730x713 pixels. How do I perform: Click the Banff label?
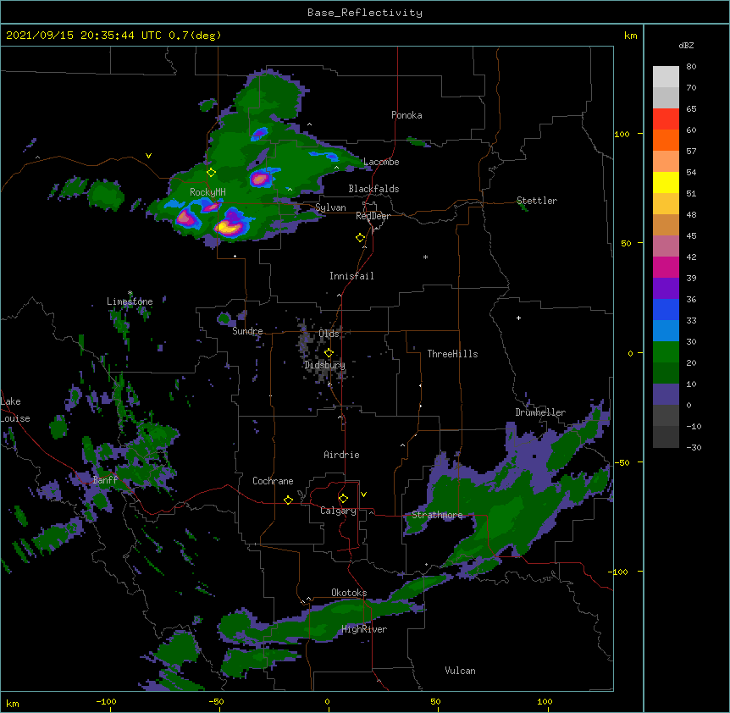coord(105,480)
